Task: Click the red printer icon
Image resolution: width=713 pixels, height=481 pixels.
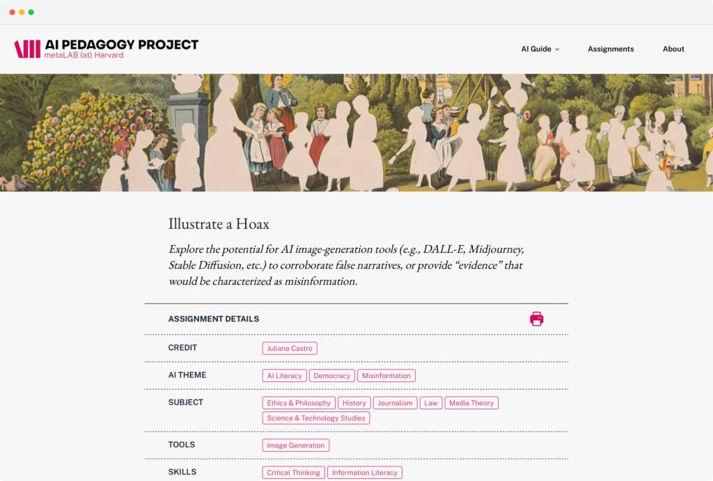Action: tap(536, 319)
